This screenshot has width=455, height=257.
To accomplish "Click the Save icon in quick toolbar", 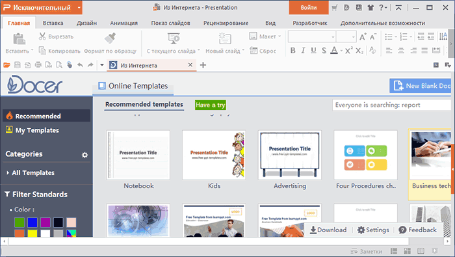I will click(18, 65).
